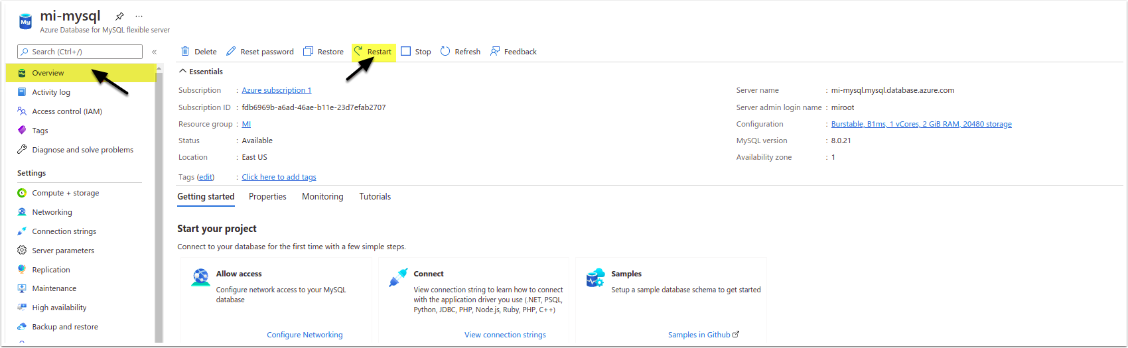
Task: Pin mi-mysql to the dashboard
Action: click(x=119, y=16)
